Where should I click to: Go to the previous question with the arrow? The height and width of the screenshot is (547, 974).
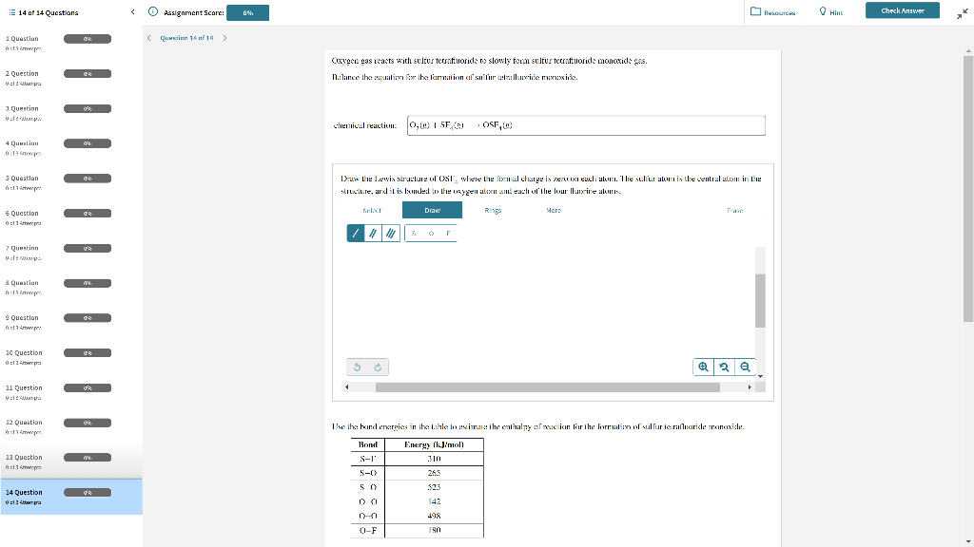[x=147, y=38]
